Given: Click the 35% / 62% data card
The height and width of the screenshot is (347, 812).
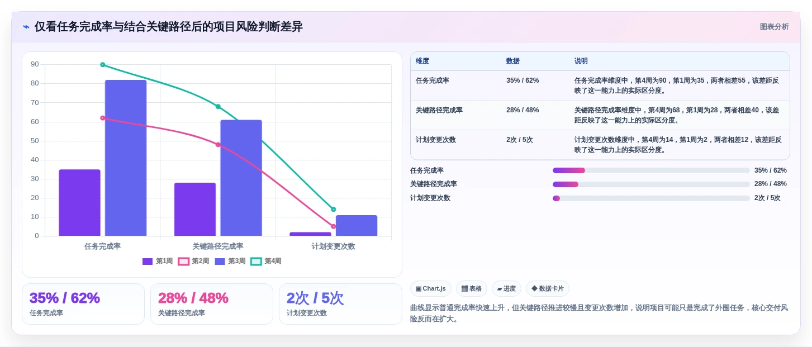Looking at the screenshot, I should [83, 304].
